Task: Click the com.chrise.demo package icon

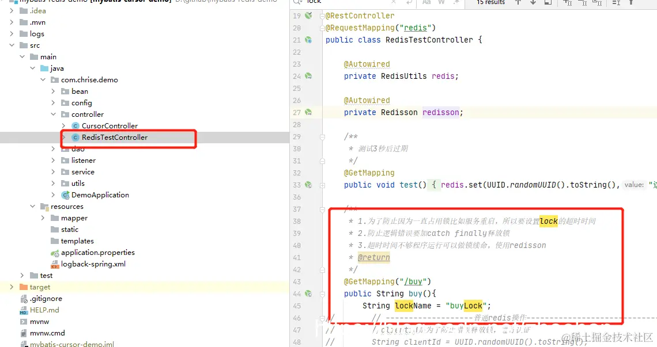Action: click(55, 79)
